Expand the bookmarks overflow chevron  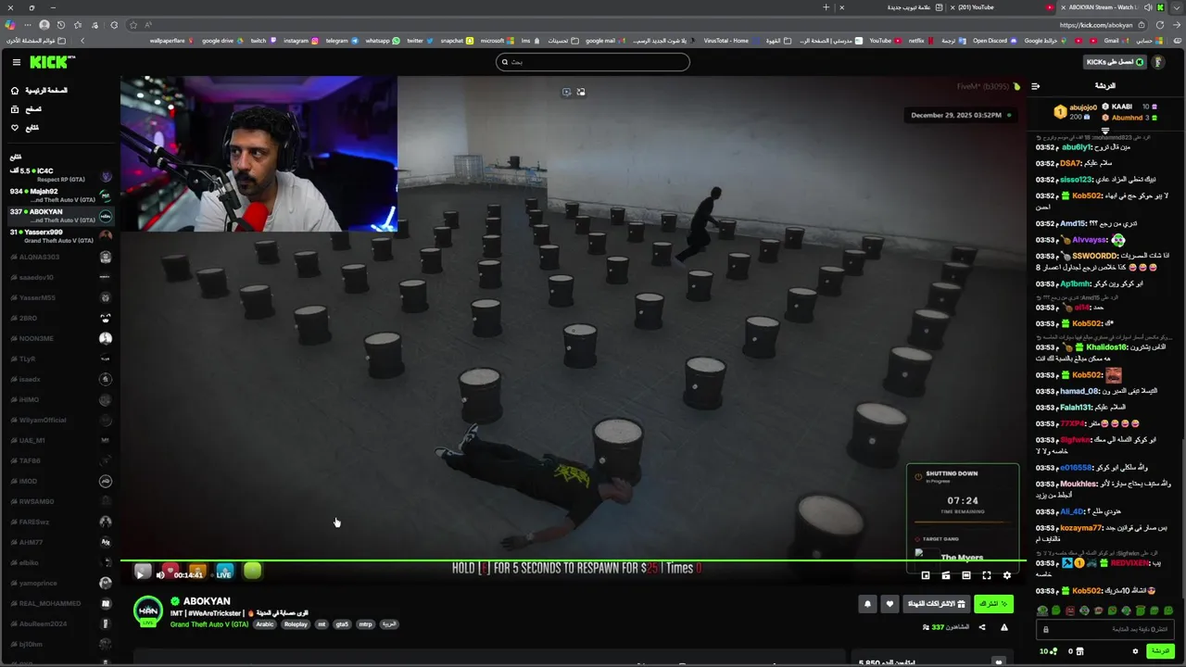(82, 40)
